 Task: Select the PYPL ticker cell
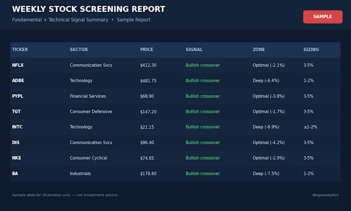point(18,96)
